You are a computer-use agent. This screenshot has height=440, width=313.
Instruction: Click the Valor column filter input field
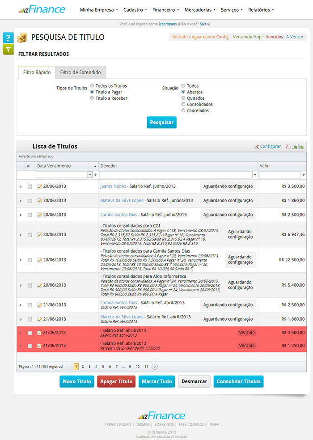point(279,175)
